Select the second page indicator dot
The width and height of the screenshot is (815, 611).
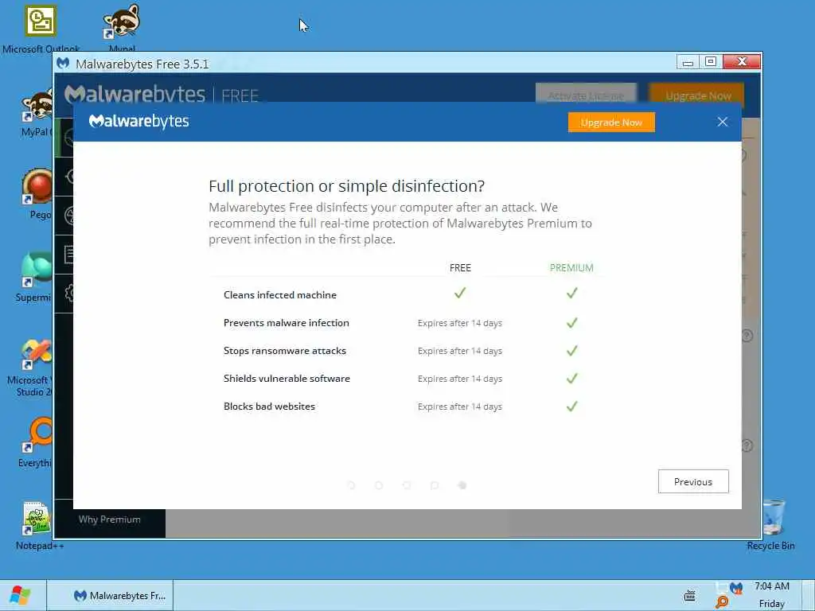coord(379,485)
